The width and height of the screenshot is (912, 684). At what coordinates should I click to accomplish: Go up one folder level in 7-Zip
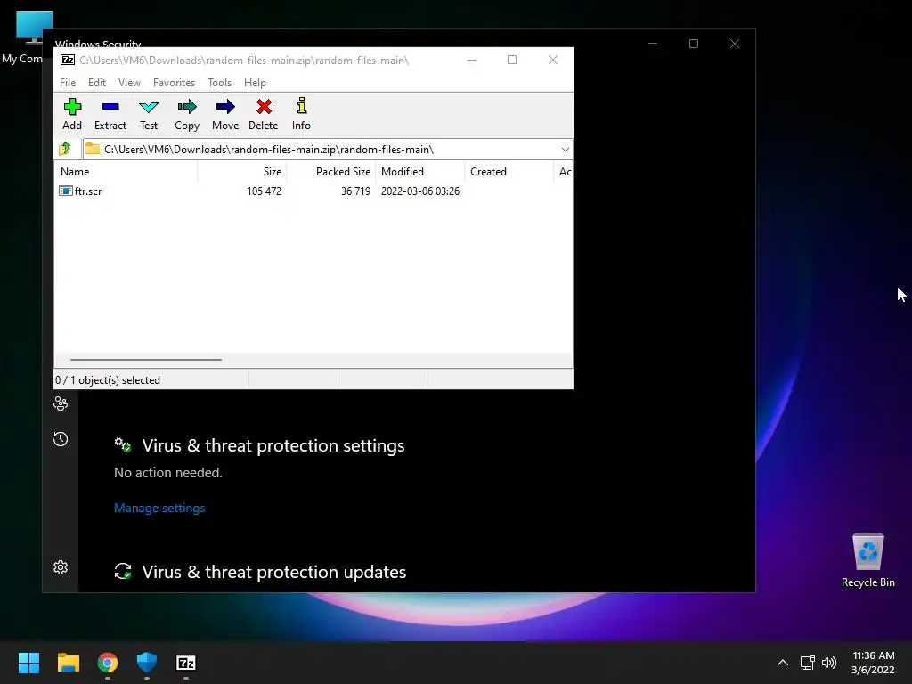point(64,149)
